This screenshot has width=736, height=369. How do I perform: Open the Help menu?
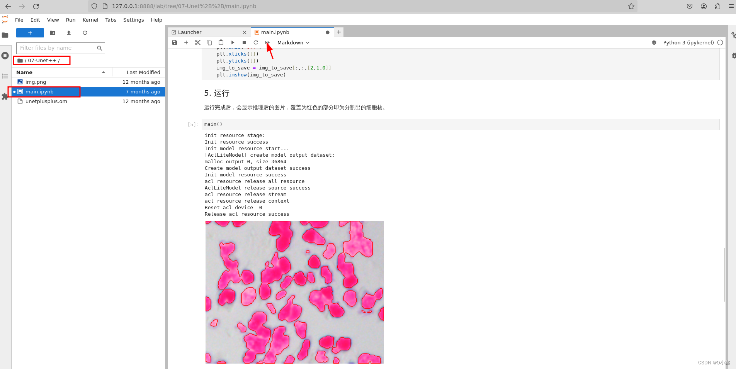click(x=156, y=20)
